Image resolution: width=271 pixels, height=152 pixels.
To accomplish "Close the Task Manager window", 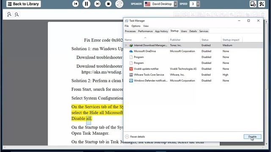I will coord(258,21).
